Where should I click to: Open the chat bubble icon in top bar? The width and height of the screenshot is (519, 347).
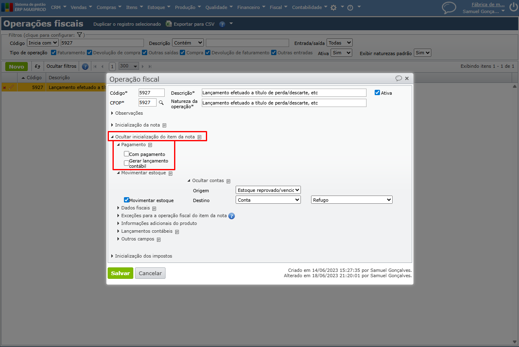point(449,8)
